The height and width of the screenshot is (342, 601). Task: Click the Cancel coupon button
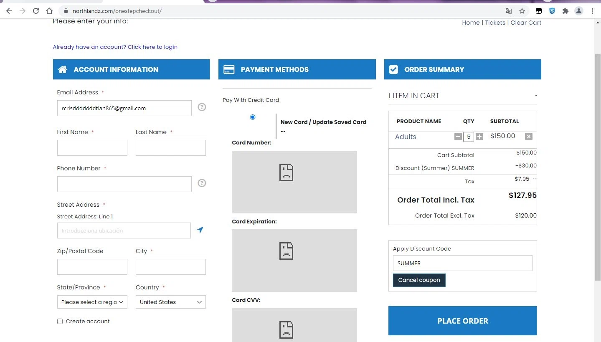[419, 280]
